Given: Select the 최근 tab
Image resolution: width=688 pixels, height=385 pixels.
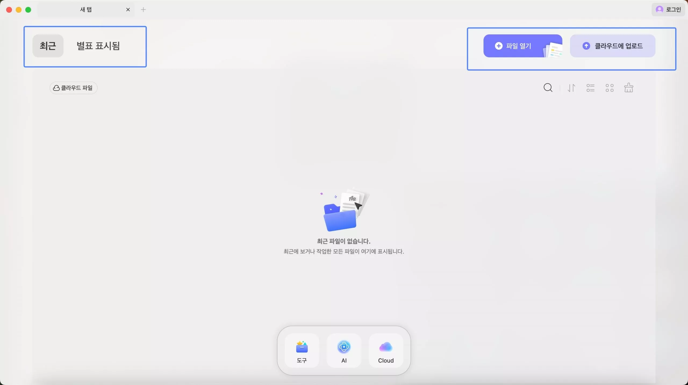Looking at the screenshot, I should coord(48,46).
